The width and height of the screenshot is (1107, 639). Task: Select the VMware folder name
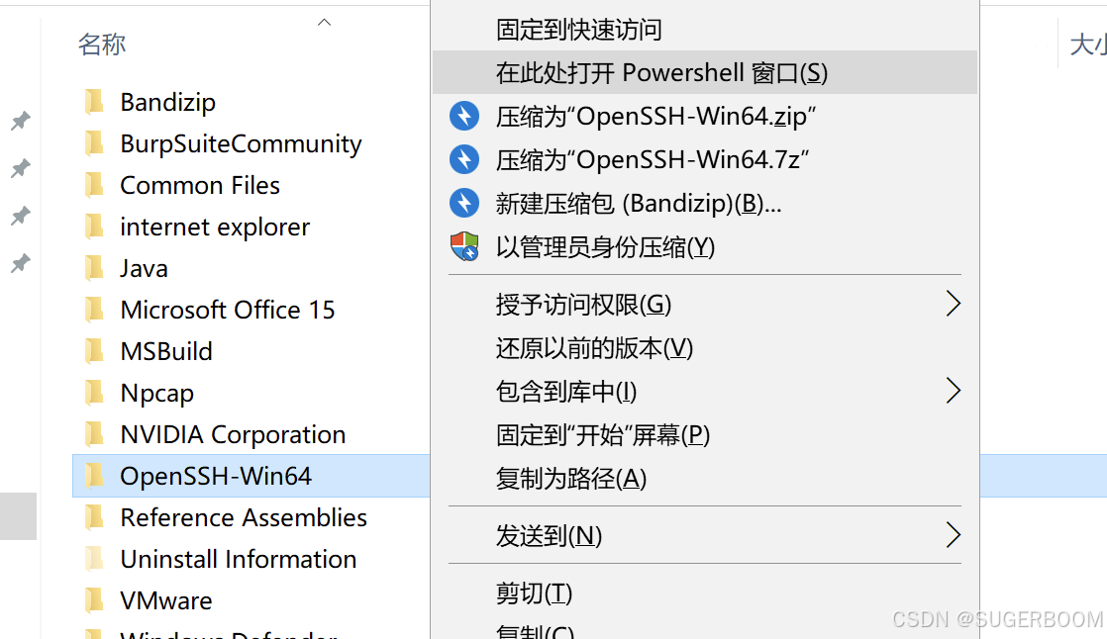click(166, 600)
